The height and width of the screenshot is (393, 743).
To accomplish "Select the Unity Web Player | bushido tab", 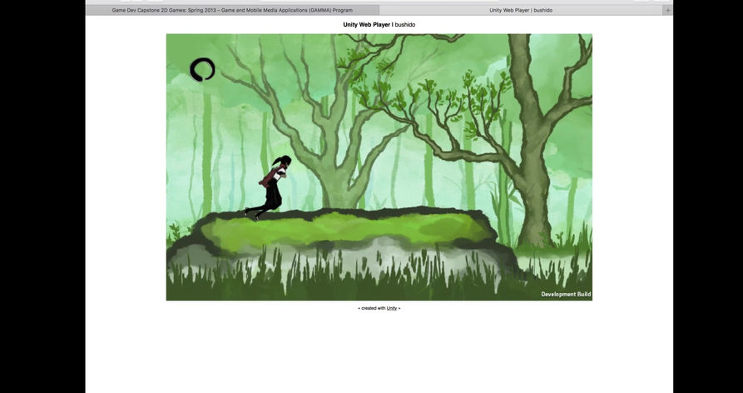I will click(521, 10).
